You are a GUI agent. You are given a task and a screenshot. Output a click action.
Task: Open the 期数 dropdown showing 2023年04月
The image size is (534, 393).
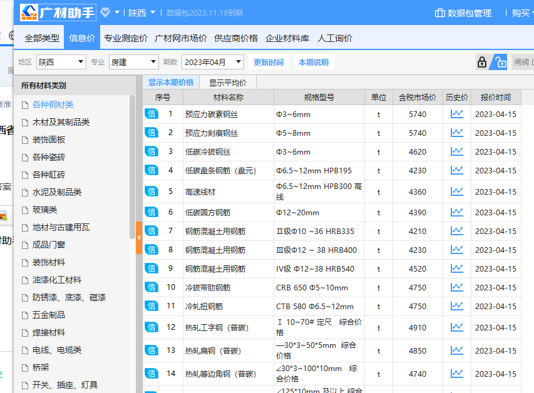click(213, 62)
